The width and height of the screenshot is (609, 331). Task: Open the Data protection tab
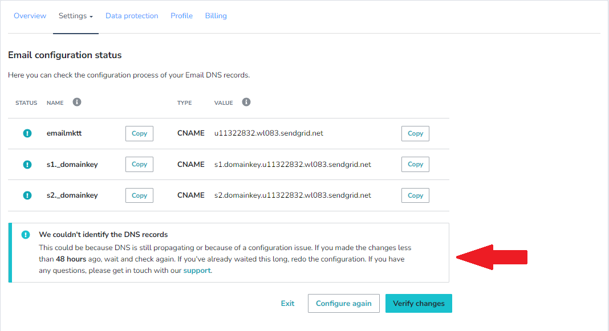(x=132, y=15)
